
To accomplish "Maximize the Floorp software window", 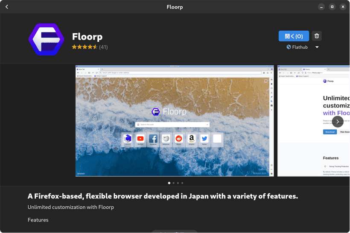I will pos(332,7).
